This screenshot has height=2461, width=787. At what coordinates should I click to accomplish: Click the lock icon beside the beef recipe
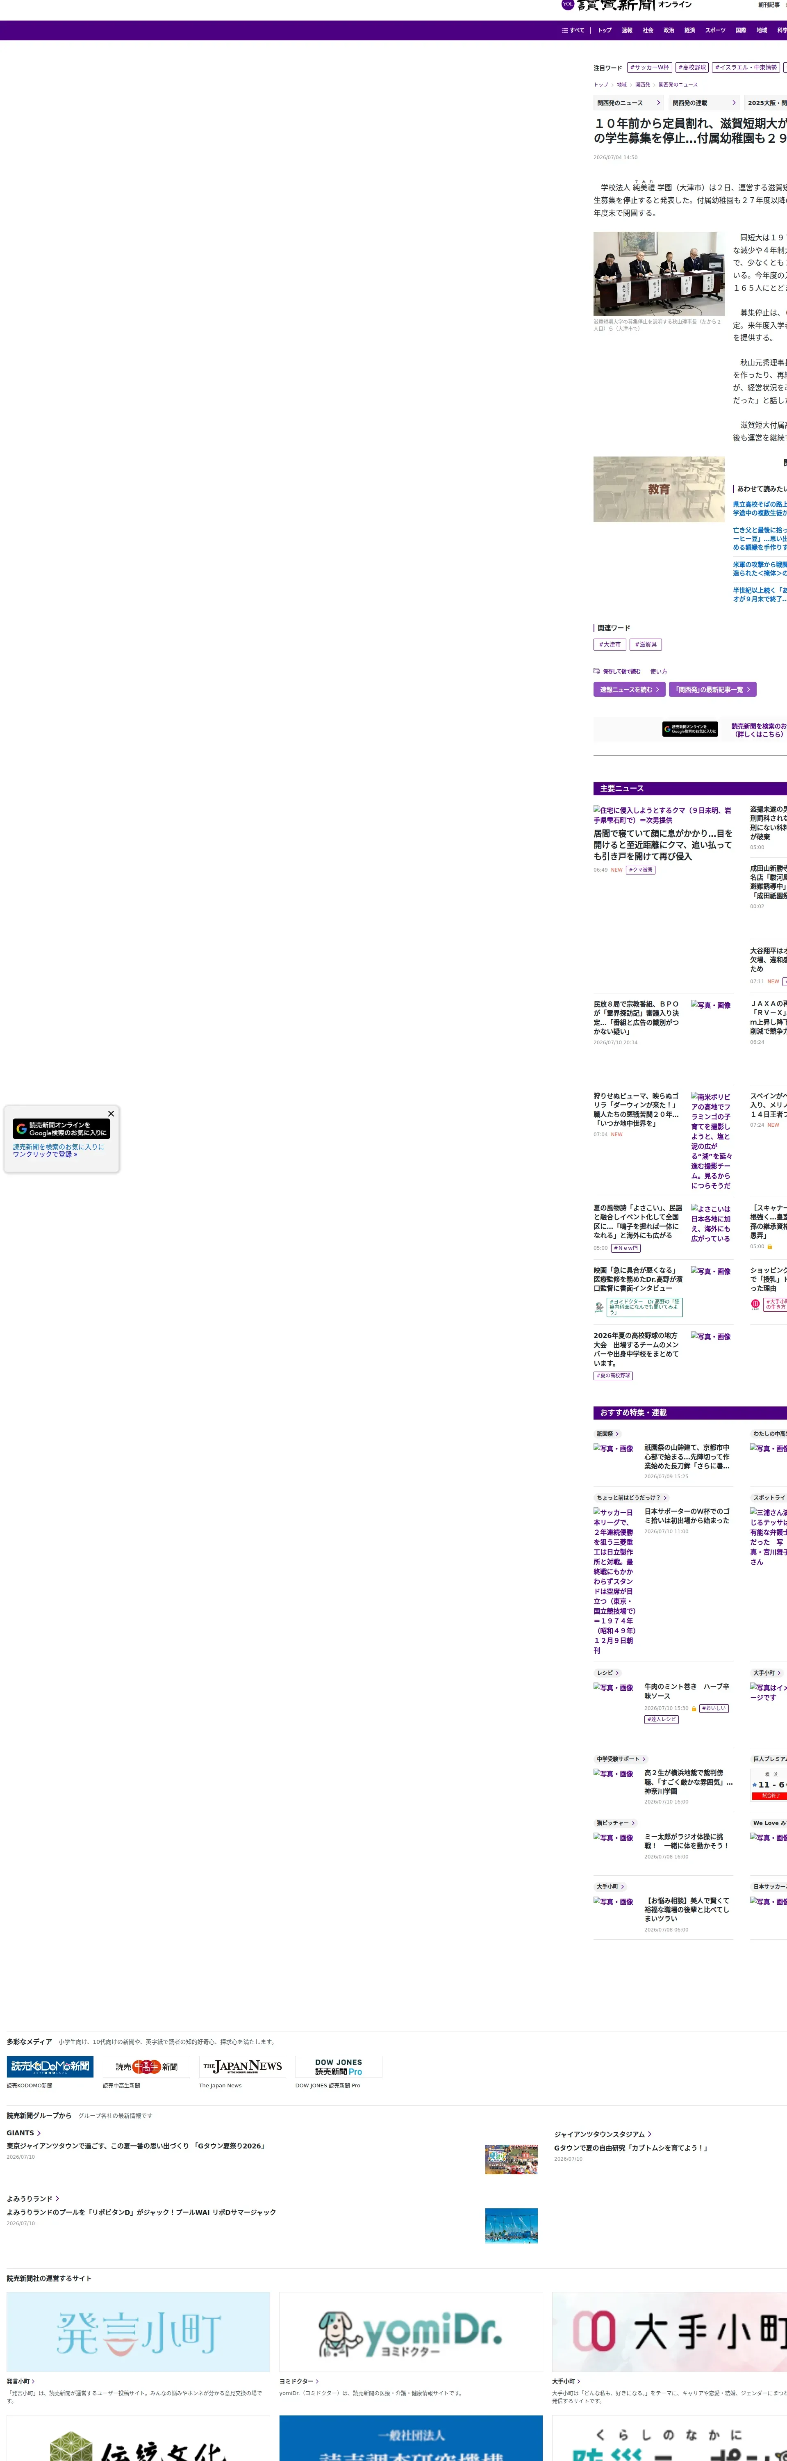pos(694,1708)
